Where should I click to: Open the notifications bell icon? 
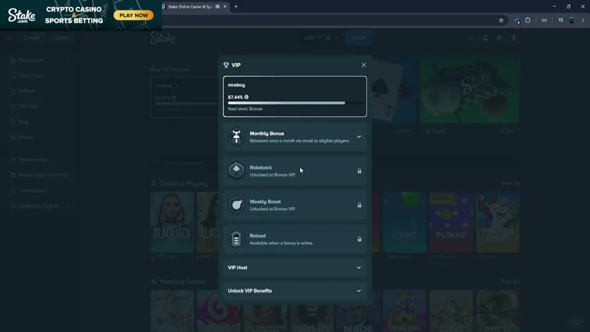[x=499, y=37]
